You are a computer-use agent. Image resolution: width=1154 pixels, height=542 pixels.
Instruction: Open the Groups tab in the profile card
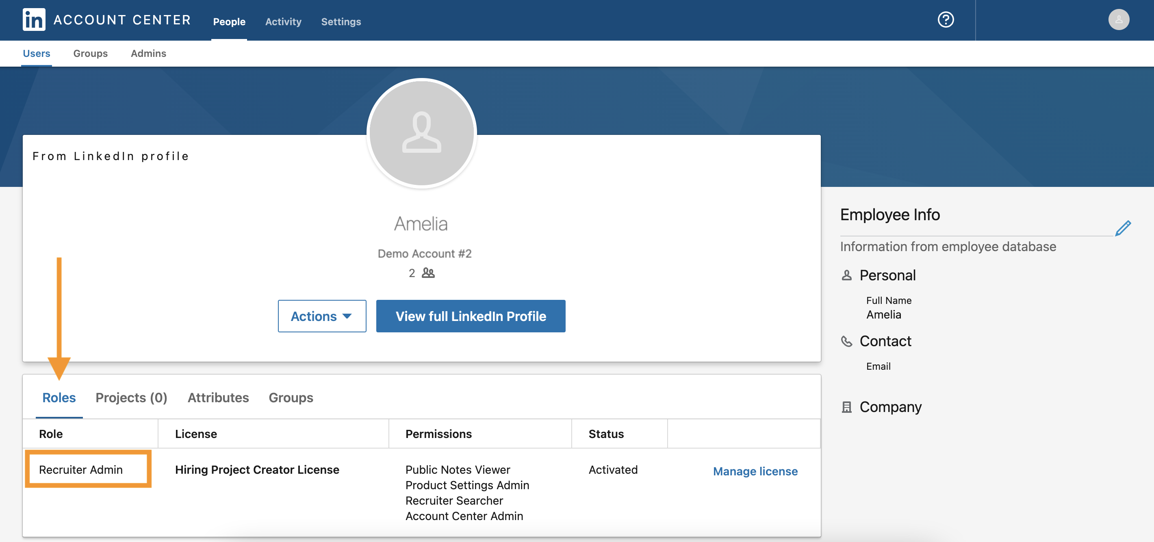coord(291,397)
